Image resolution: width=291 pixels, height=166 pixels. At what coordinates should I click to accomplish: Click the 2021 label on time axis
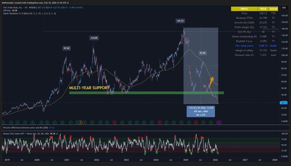[67, 160]
